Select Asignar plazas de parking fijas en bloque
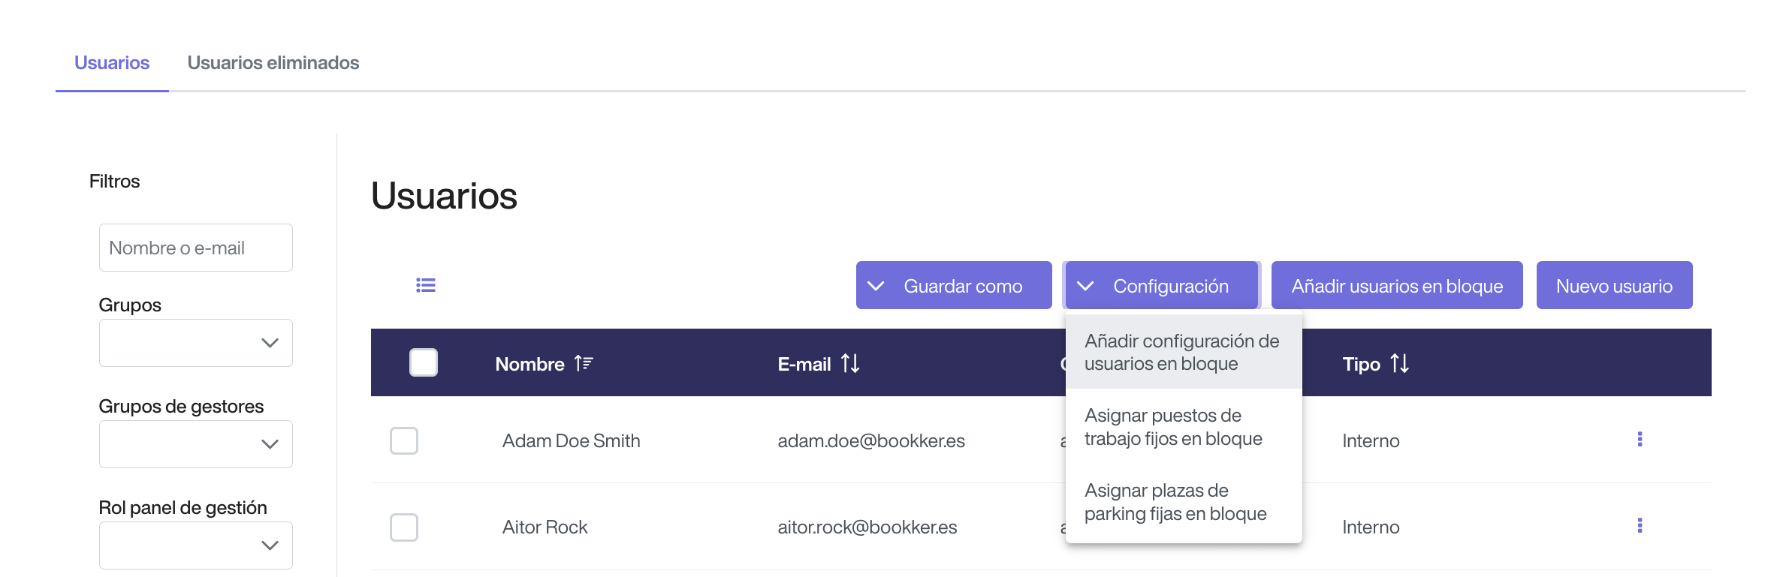 click(1175, 502)
